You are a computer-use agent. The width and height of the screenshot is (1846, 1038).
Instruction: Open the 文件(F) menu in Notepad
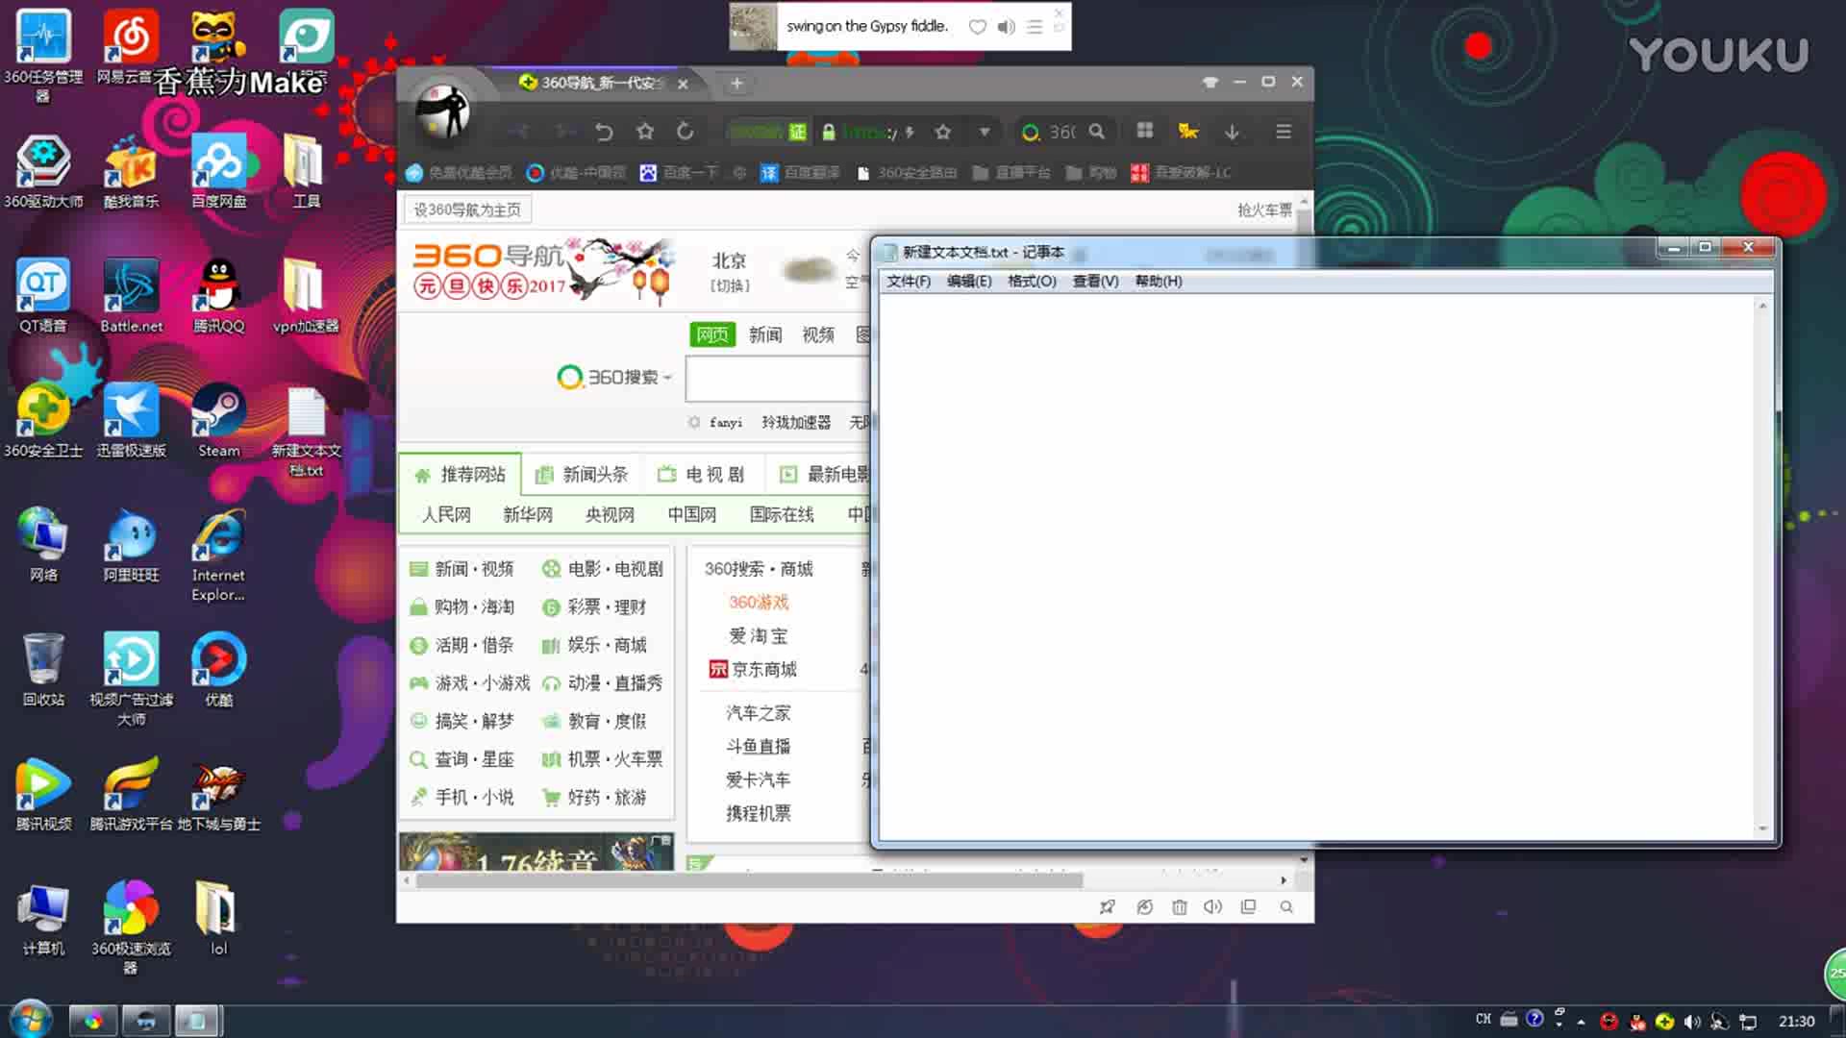point(909,281)
